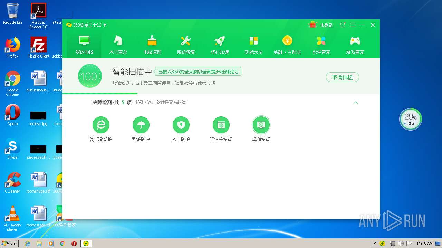This screenshot has height=248, width=442.
Task: Click the 100 health score circle
Action: [90, 76]
